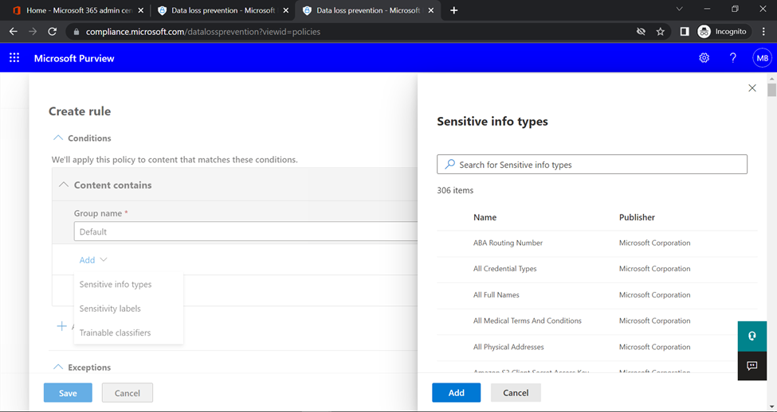Collapse the Content contains section
This screenshot has width=777, height=412.
pos(64,185)
